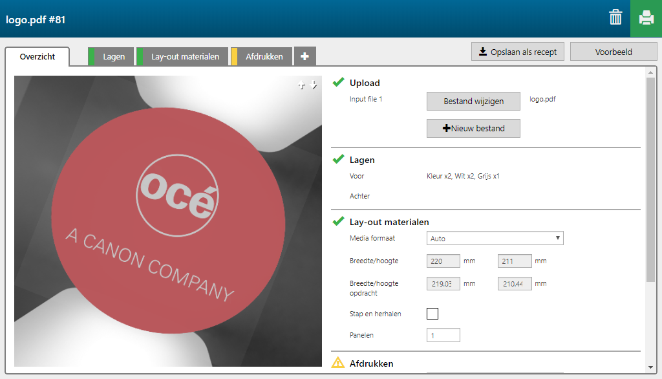Click the 'Kleur x2, Wit x2, Grijs x1' text
The image size is (662, 379).
tap(463, 176)
